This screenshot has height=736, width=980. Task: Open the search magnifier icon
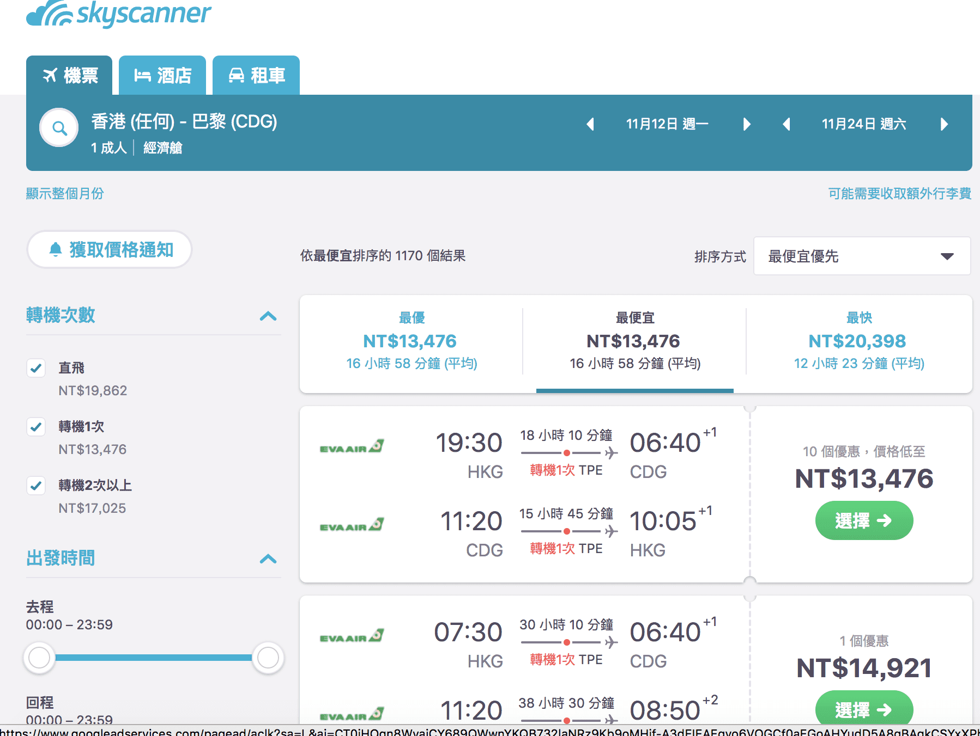coord(59,128)
